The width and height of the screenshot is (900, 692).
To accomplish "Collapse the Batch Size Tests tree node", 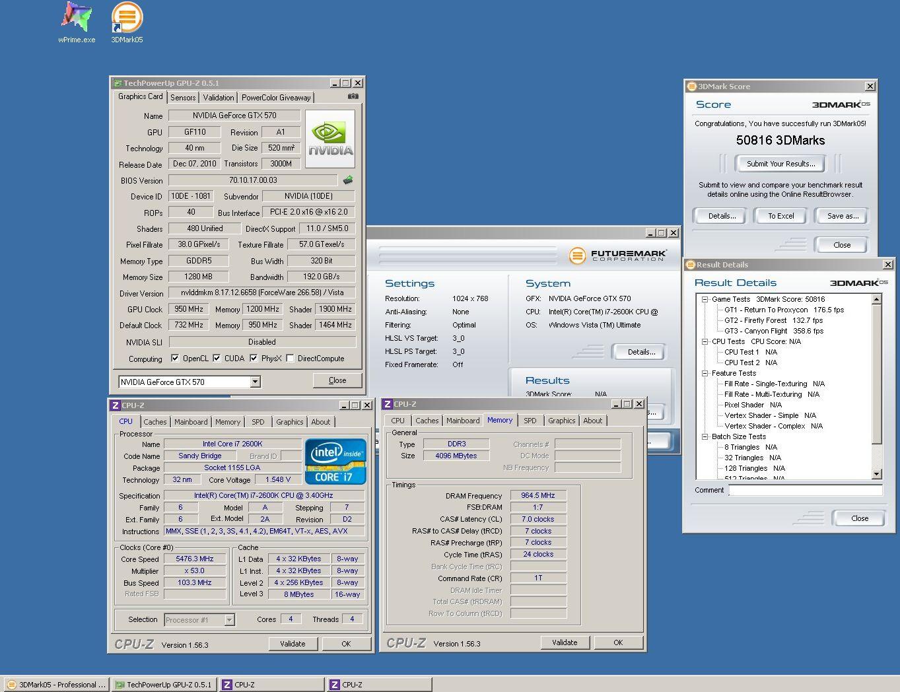I will click(705, 436).
